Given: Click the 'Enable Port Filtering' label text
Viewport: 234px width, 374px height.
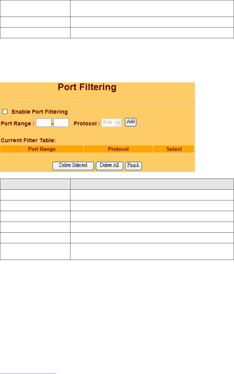Looking at the screenshot, I should pyautogui.click(x=40, y=112).
